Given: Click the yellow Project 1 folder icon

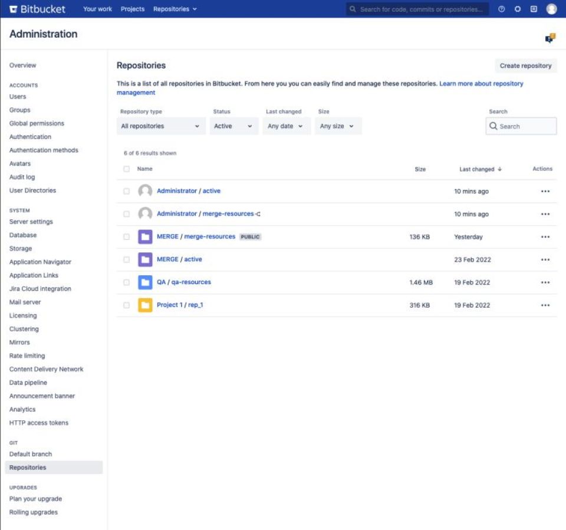Looking at the screenshot, I should click(145, 305).
